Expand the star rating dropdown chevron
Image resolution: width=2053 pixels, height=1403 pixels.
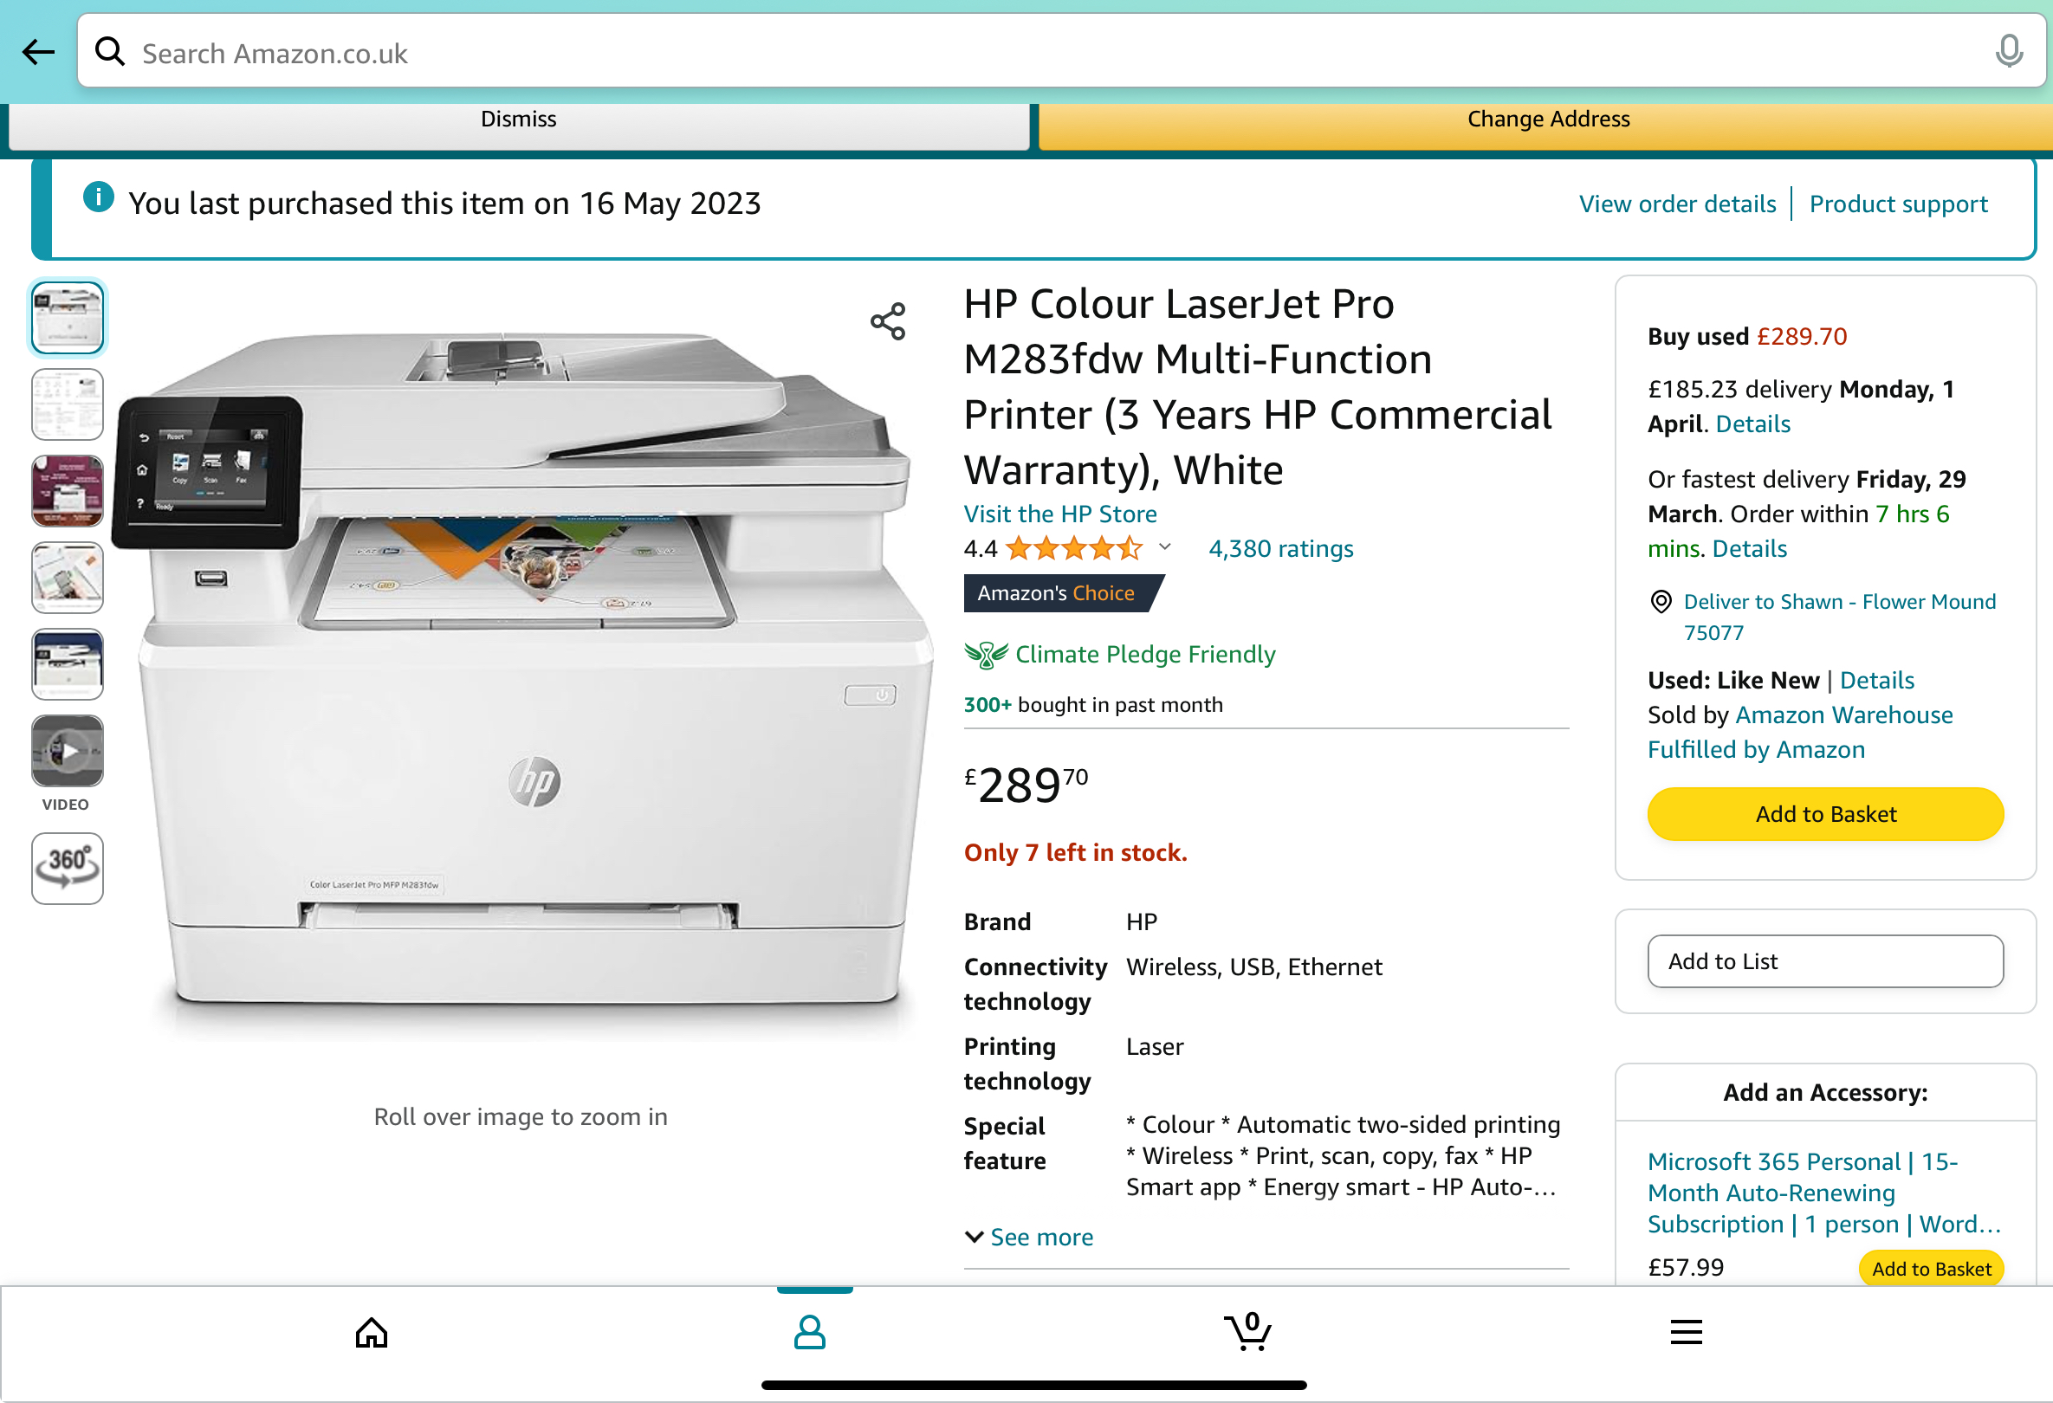coord(1165,547)
